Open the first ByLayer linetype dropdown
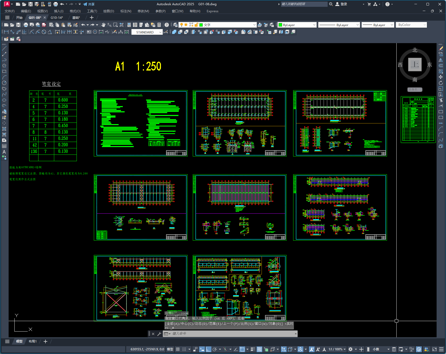 pos(339,25)
